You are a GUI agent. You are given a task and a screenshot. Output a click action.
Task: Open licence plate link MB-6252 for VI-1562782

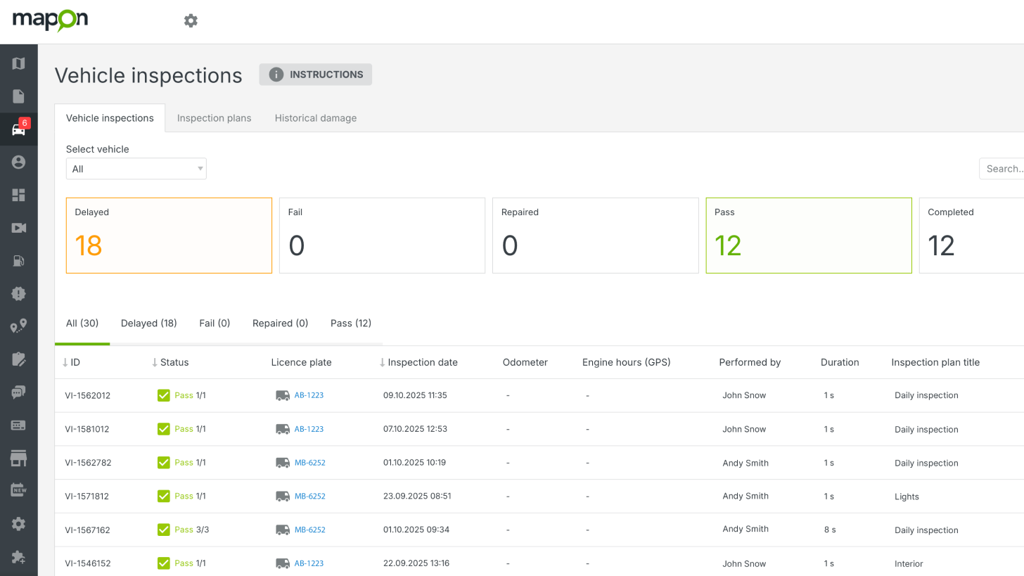pos(309,463)
